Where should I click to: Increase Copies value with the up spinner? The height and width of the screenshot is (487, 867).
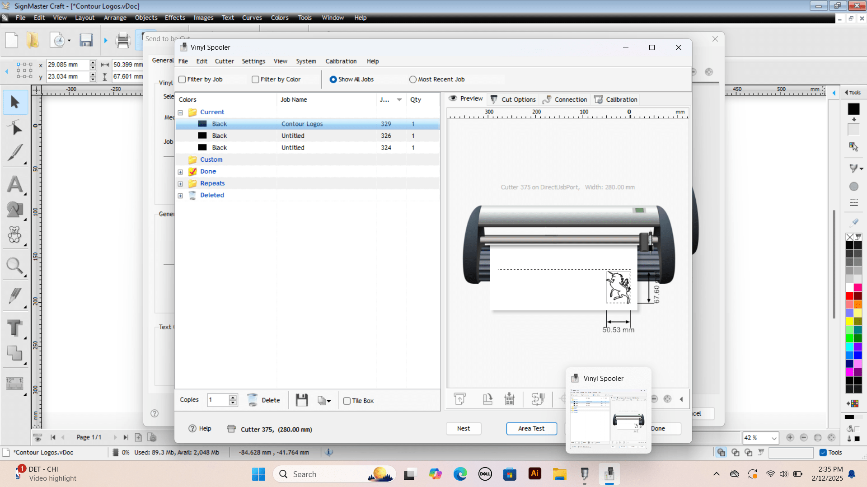(233, 398)
